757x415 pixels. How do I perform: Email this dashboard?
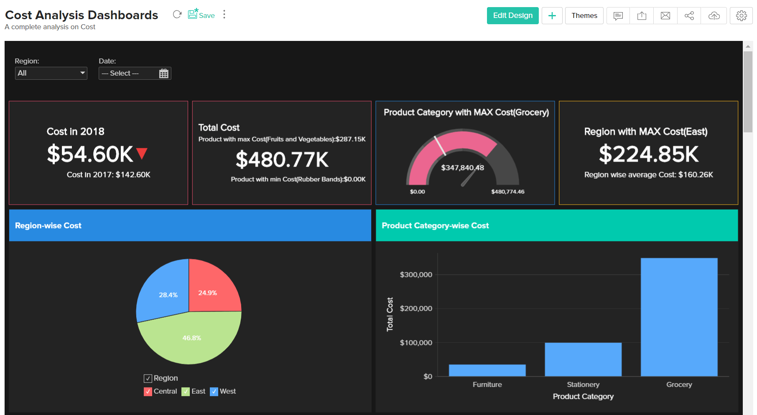coord(665,15)
